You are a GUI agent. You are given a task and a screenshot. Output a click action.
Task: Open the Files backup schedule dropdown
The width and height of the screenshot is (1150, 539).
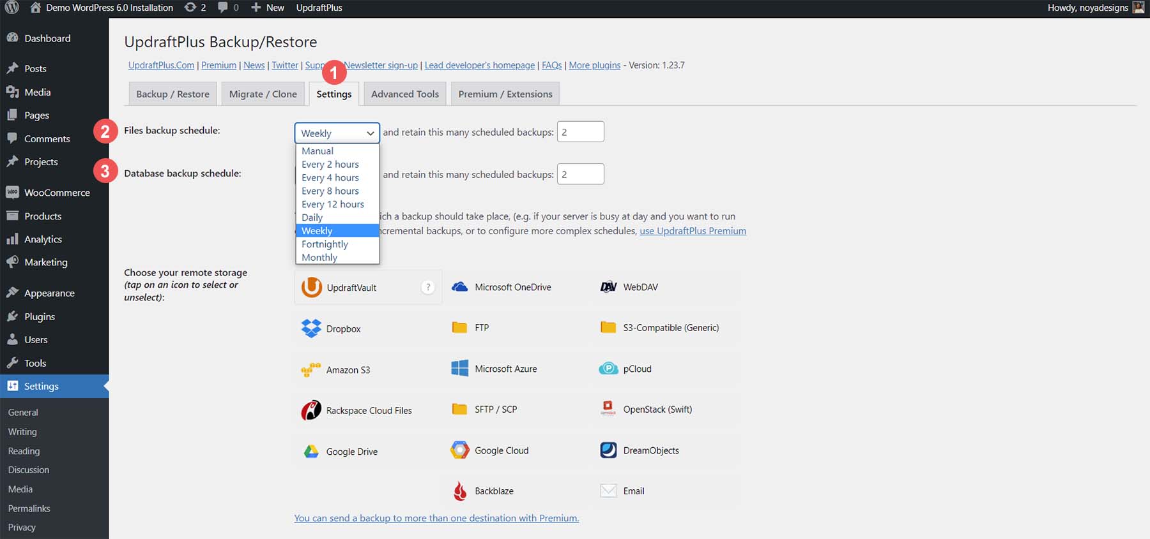(337, 133)
